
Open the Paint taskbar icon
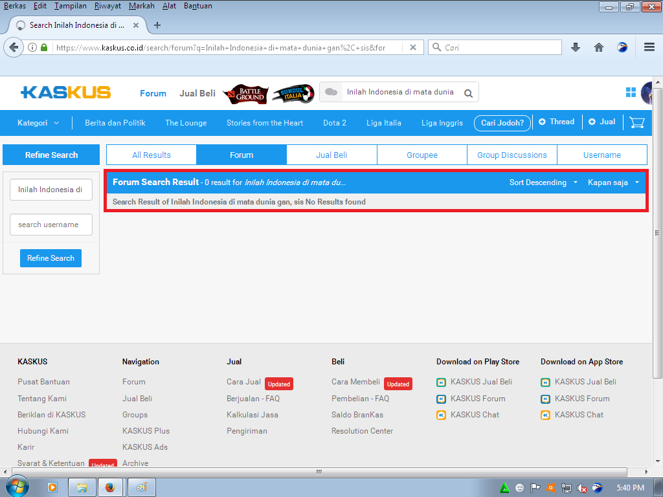click(142, 488)
